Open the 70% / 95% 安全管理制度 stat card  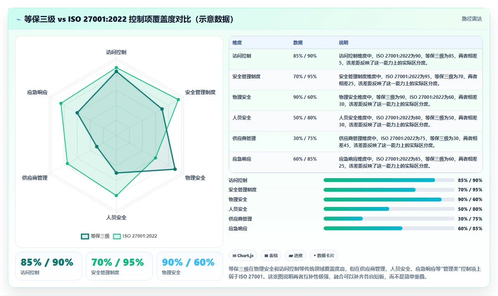pyautogui.click(x=119, y=266)
